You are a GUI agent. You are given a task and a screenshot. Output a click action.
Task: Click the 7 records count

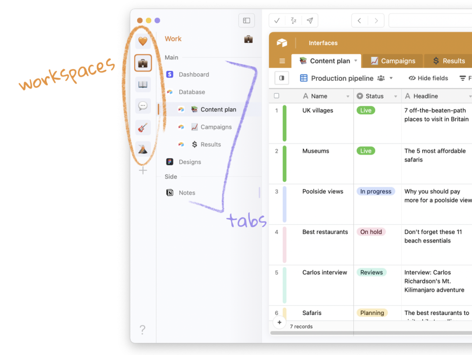click(301, 327)
